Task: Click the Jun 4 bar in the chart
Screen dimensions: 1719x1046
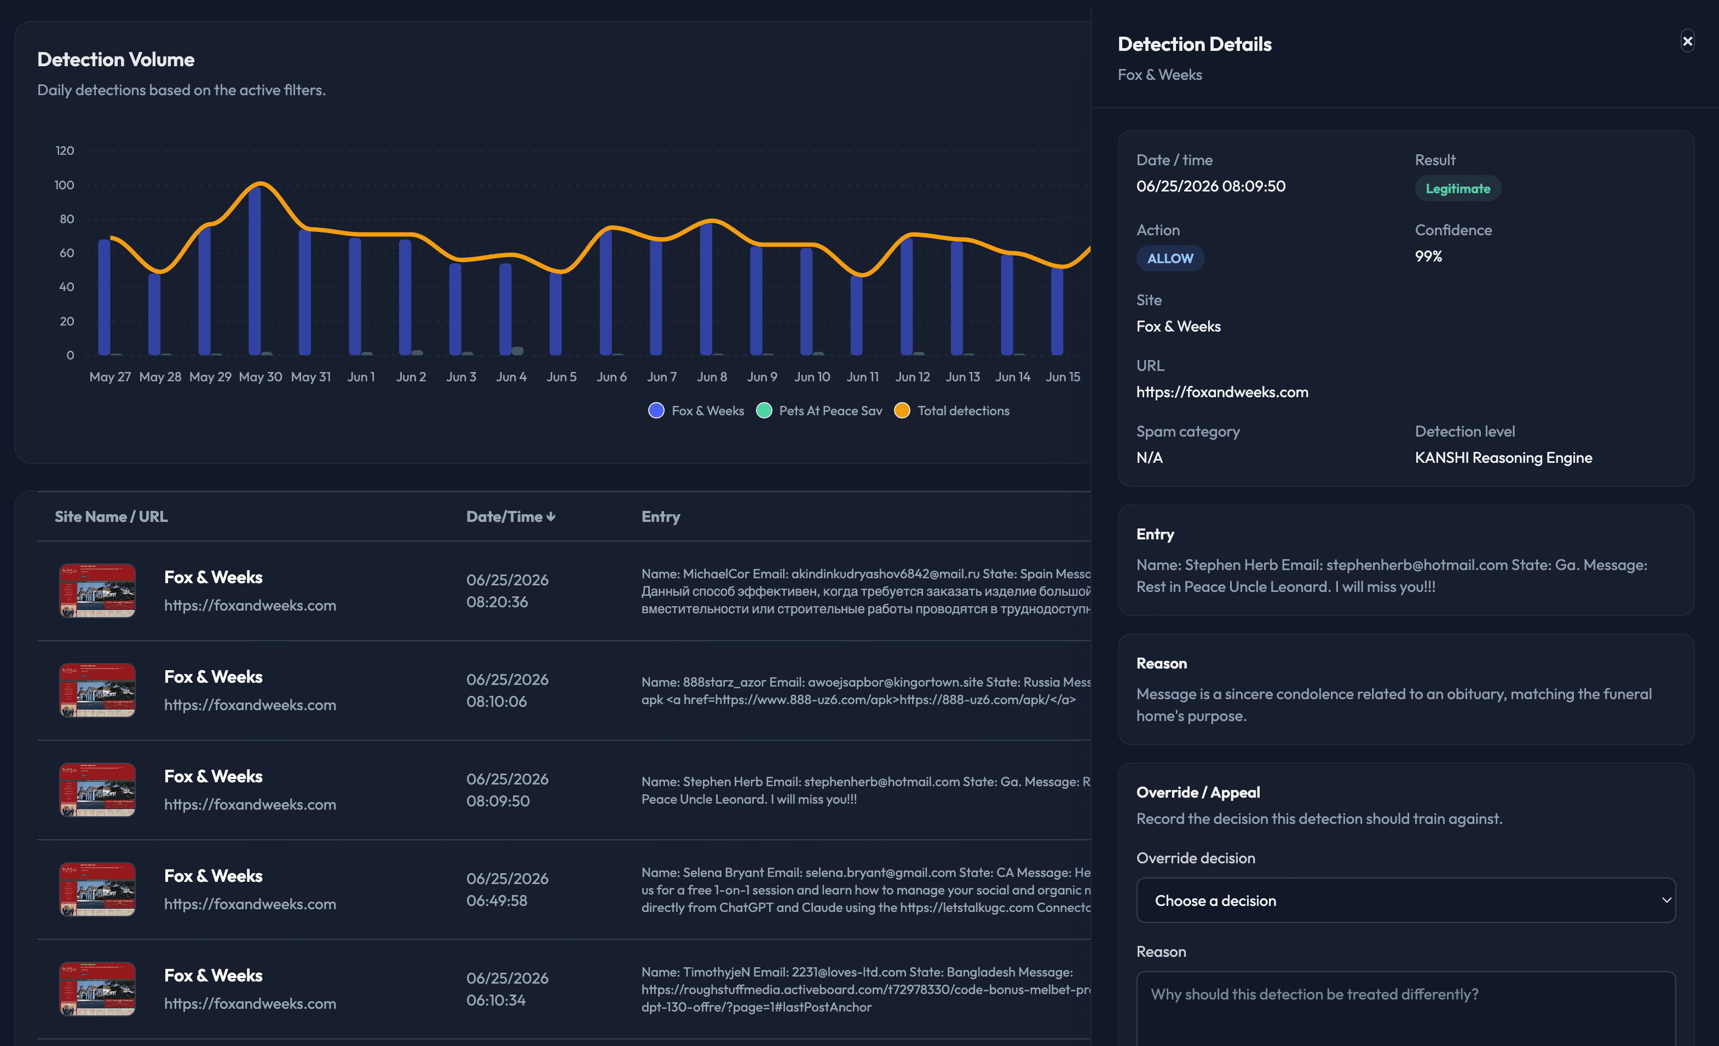Action: (506, 309)
